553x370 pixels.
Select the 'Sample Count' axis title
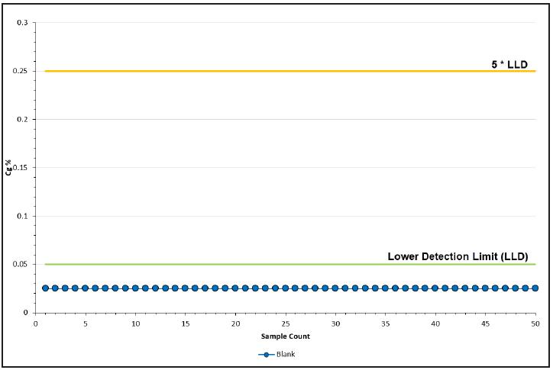286,336
